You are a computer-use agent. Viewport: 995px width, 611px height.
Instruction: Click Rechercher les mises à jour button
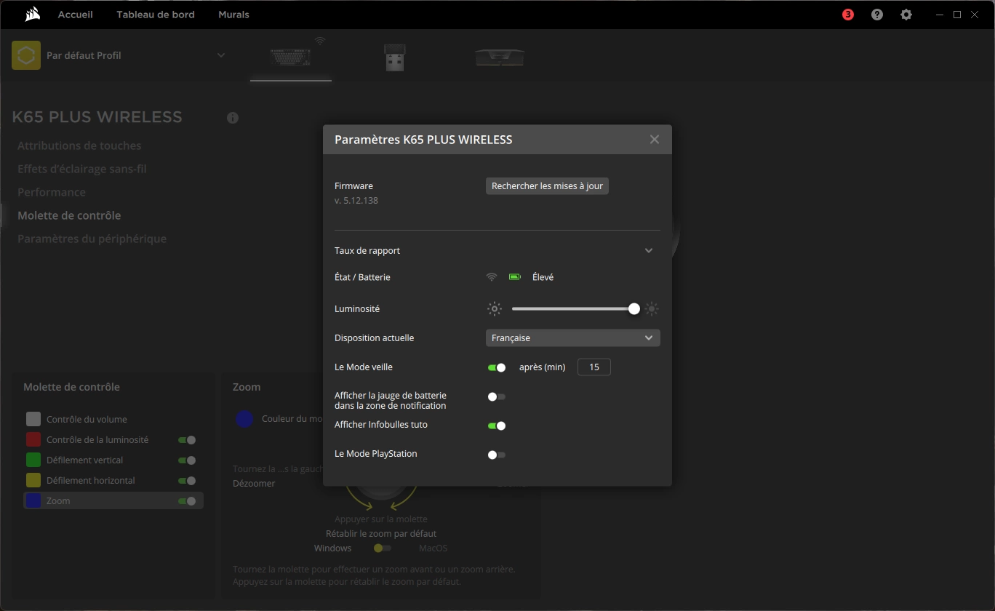pyautogui.click(x=547, y=186)
